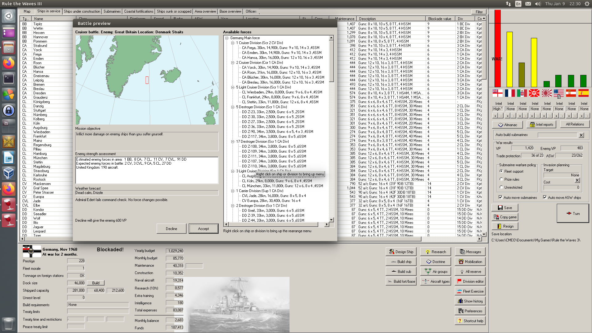Decline the cruiser battle

click(x=171, y=229)
